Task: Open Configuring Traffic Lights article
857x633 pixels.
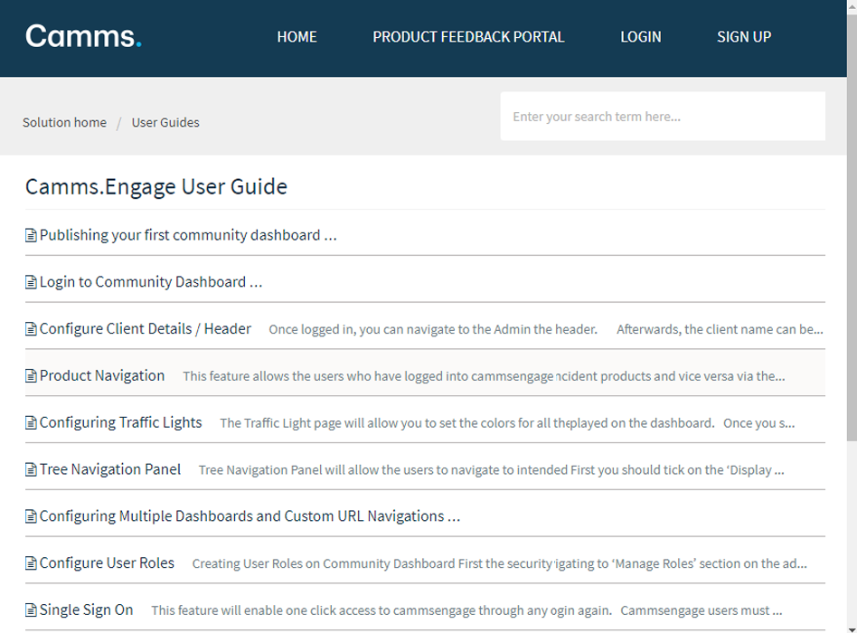Action: [x=121, y=422]
